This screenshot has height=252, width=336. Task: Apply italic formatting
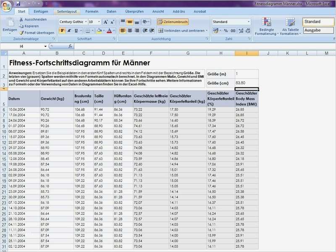coord(68,30)
